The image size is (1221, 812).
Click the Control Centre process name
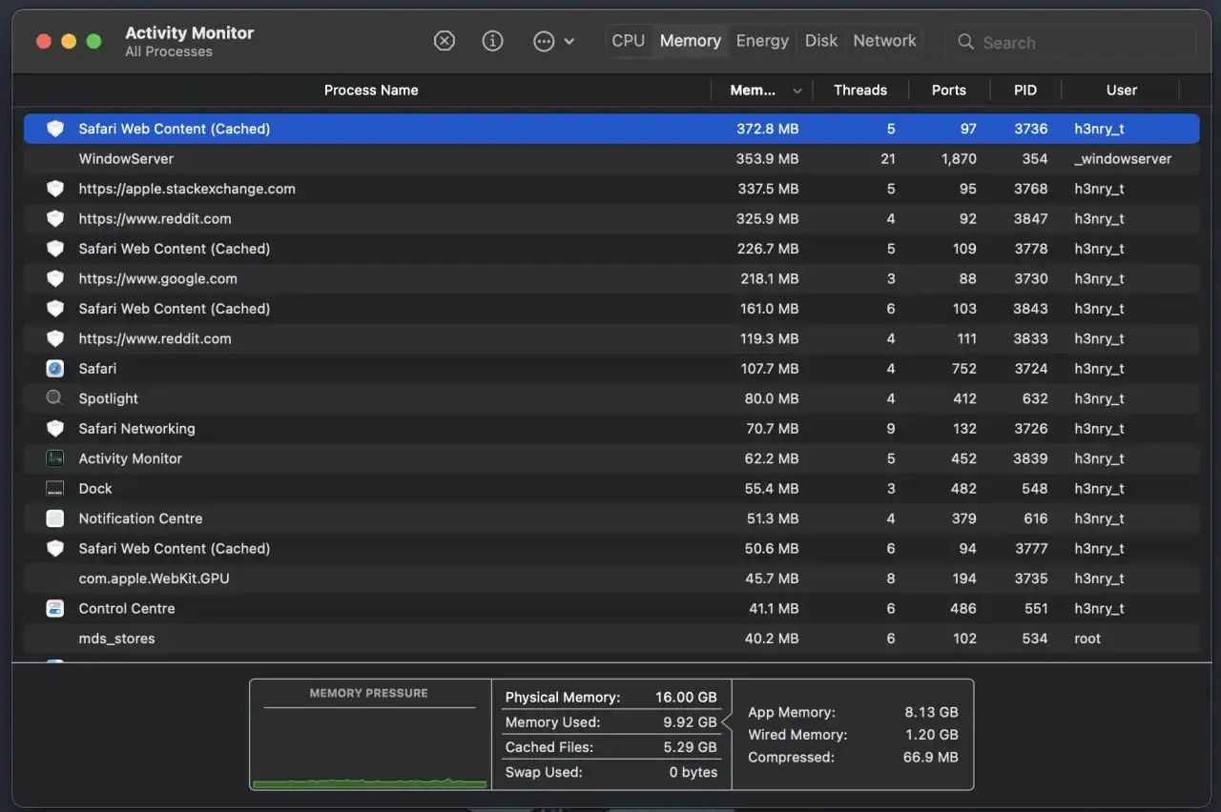127,608
